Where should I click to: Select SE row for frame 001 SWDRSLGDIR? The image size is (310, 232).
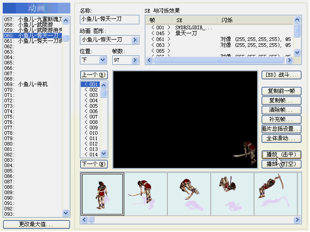pyautogui.click(x=219, y=27)
